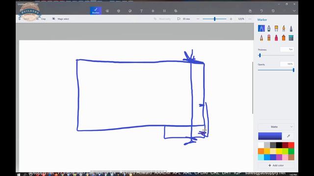Screen dimensions: 314x176
Task: Click the 125% zoom value
Action: coord(241,19)
